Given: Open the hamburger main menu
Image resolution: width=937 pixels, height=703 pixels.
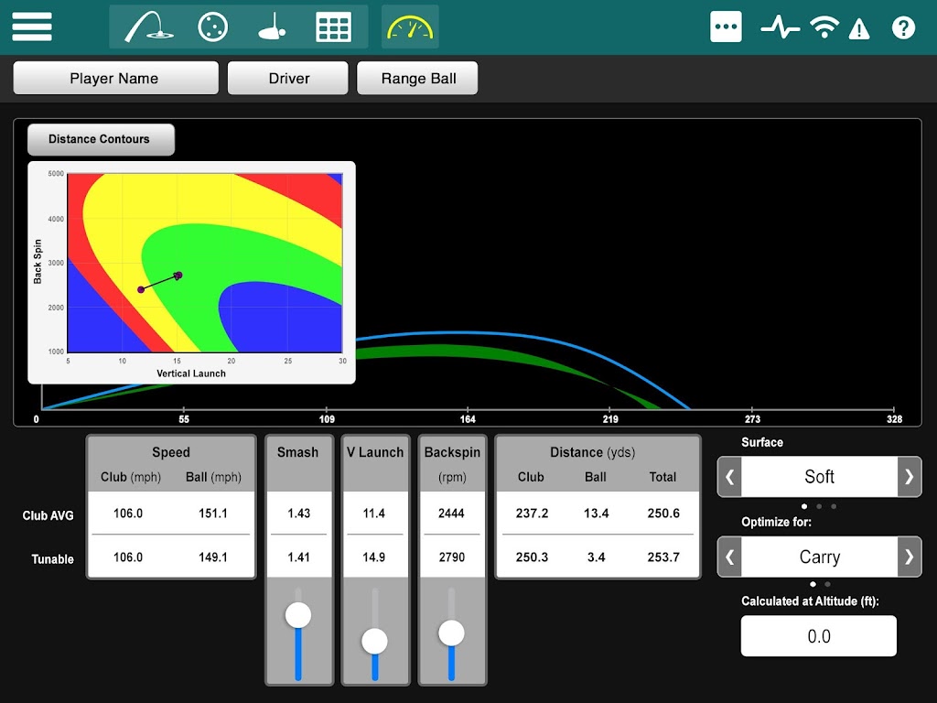Looking at the screenshot, I should click(x=31, y=27).
